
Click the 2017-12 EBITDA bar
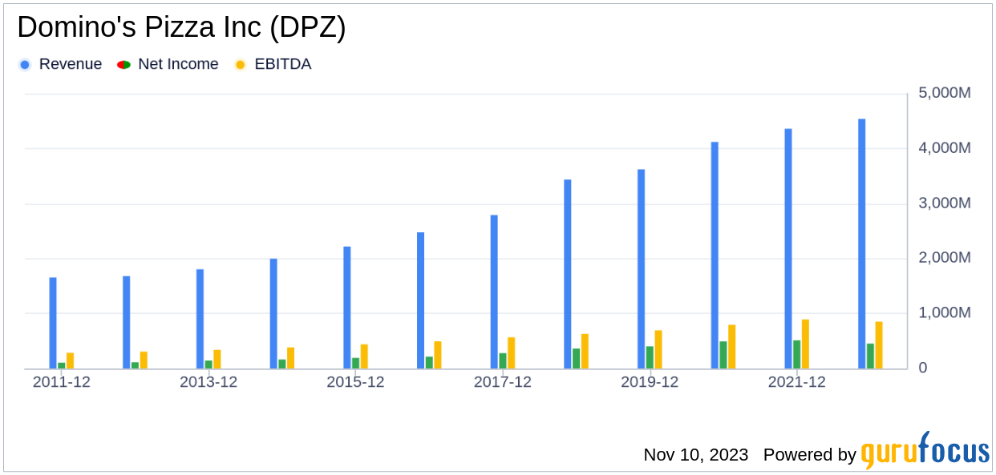click(512, 351)
